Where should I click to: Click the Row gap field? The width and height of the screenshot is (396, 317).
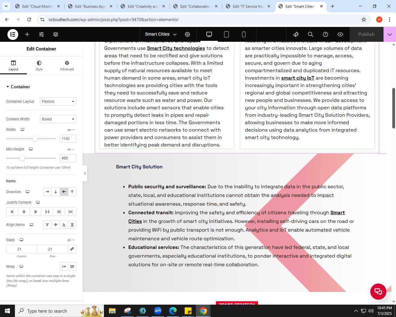(x=52, y=249)
